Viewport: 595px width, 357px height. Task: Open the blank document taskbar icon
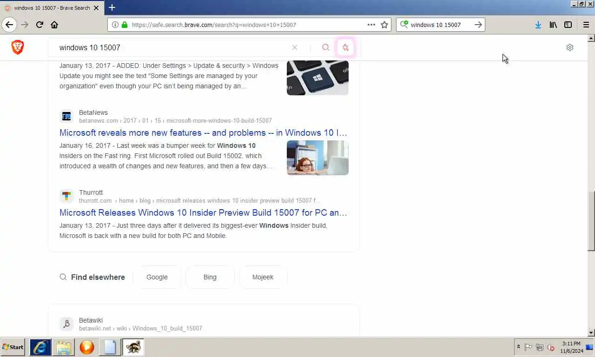[x=110, y=347]
